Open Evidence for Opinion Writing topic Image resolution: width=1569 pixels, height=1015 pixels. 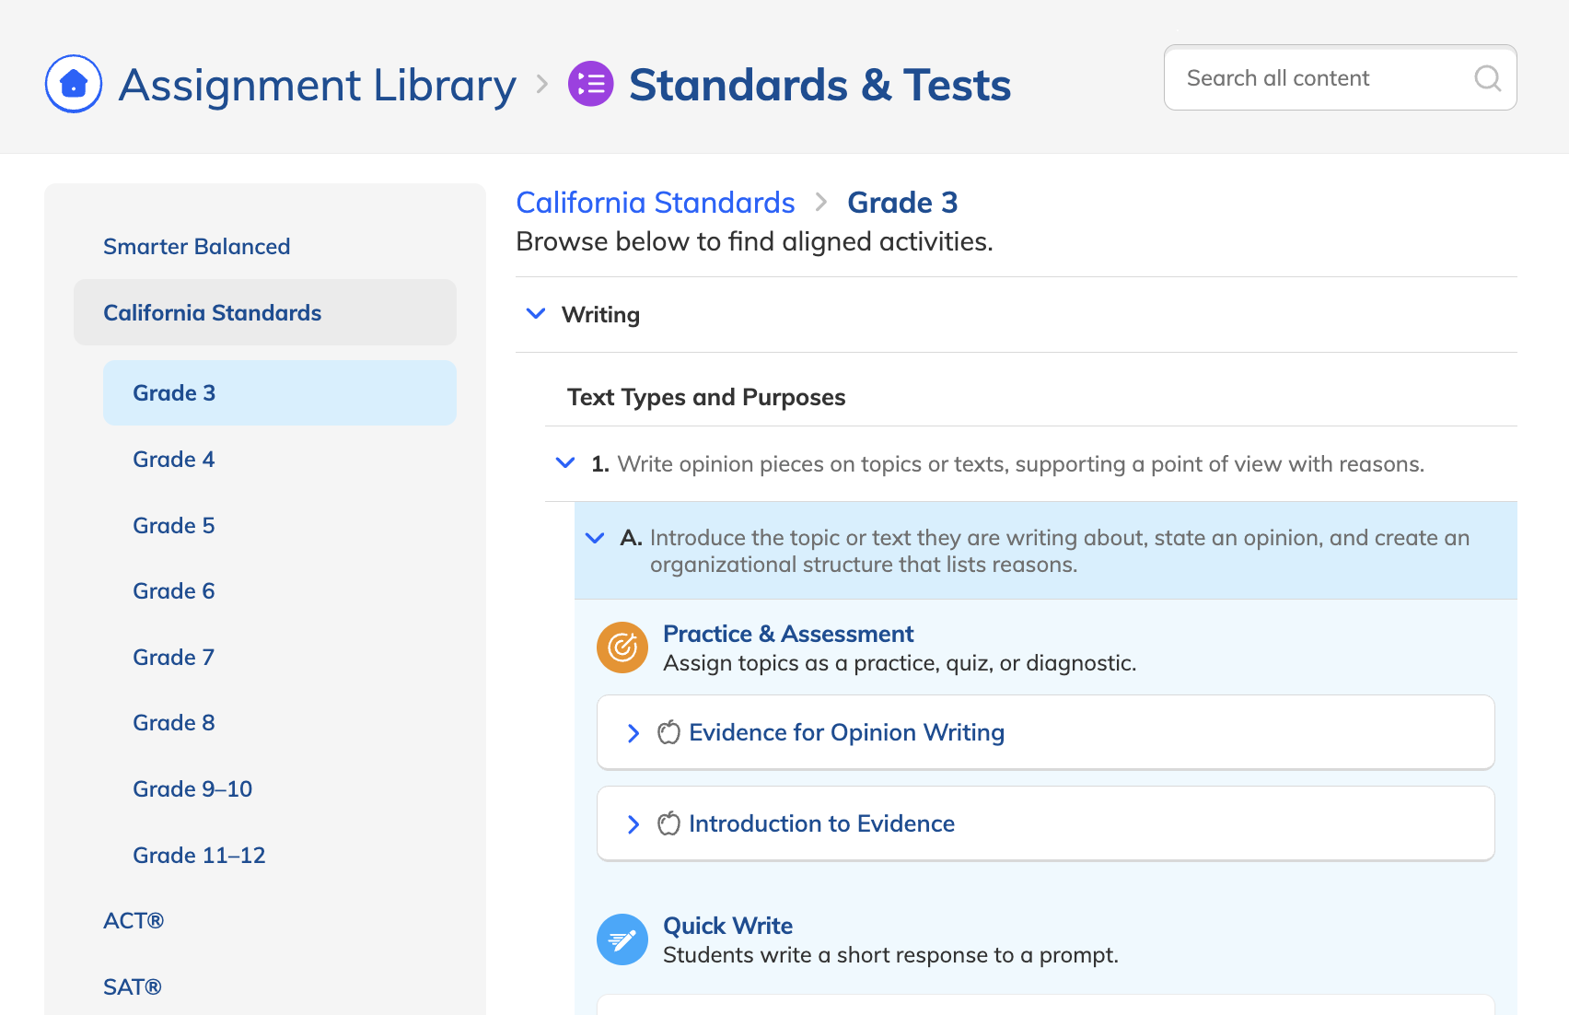click(x=846, y=732)
